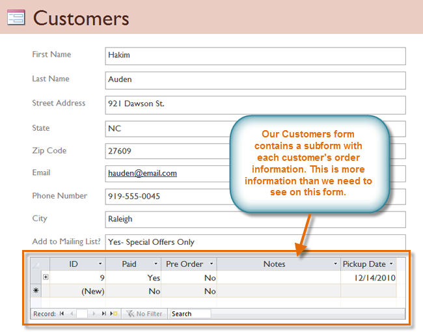Open the Notes column dropdown arrow

click(x=335, y=264)
